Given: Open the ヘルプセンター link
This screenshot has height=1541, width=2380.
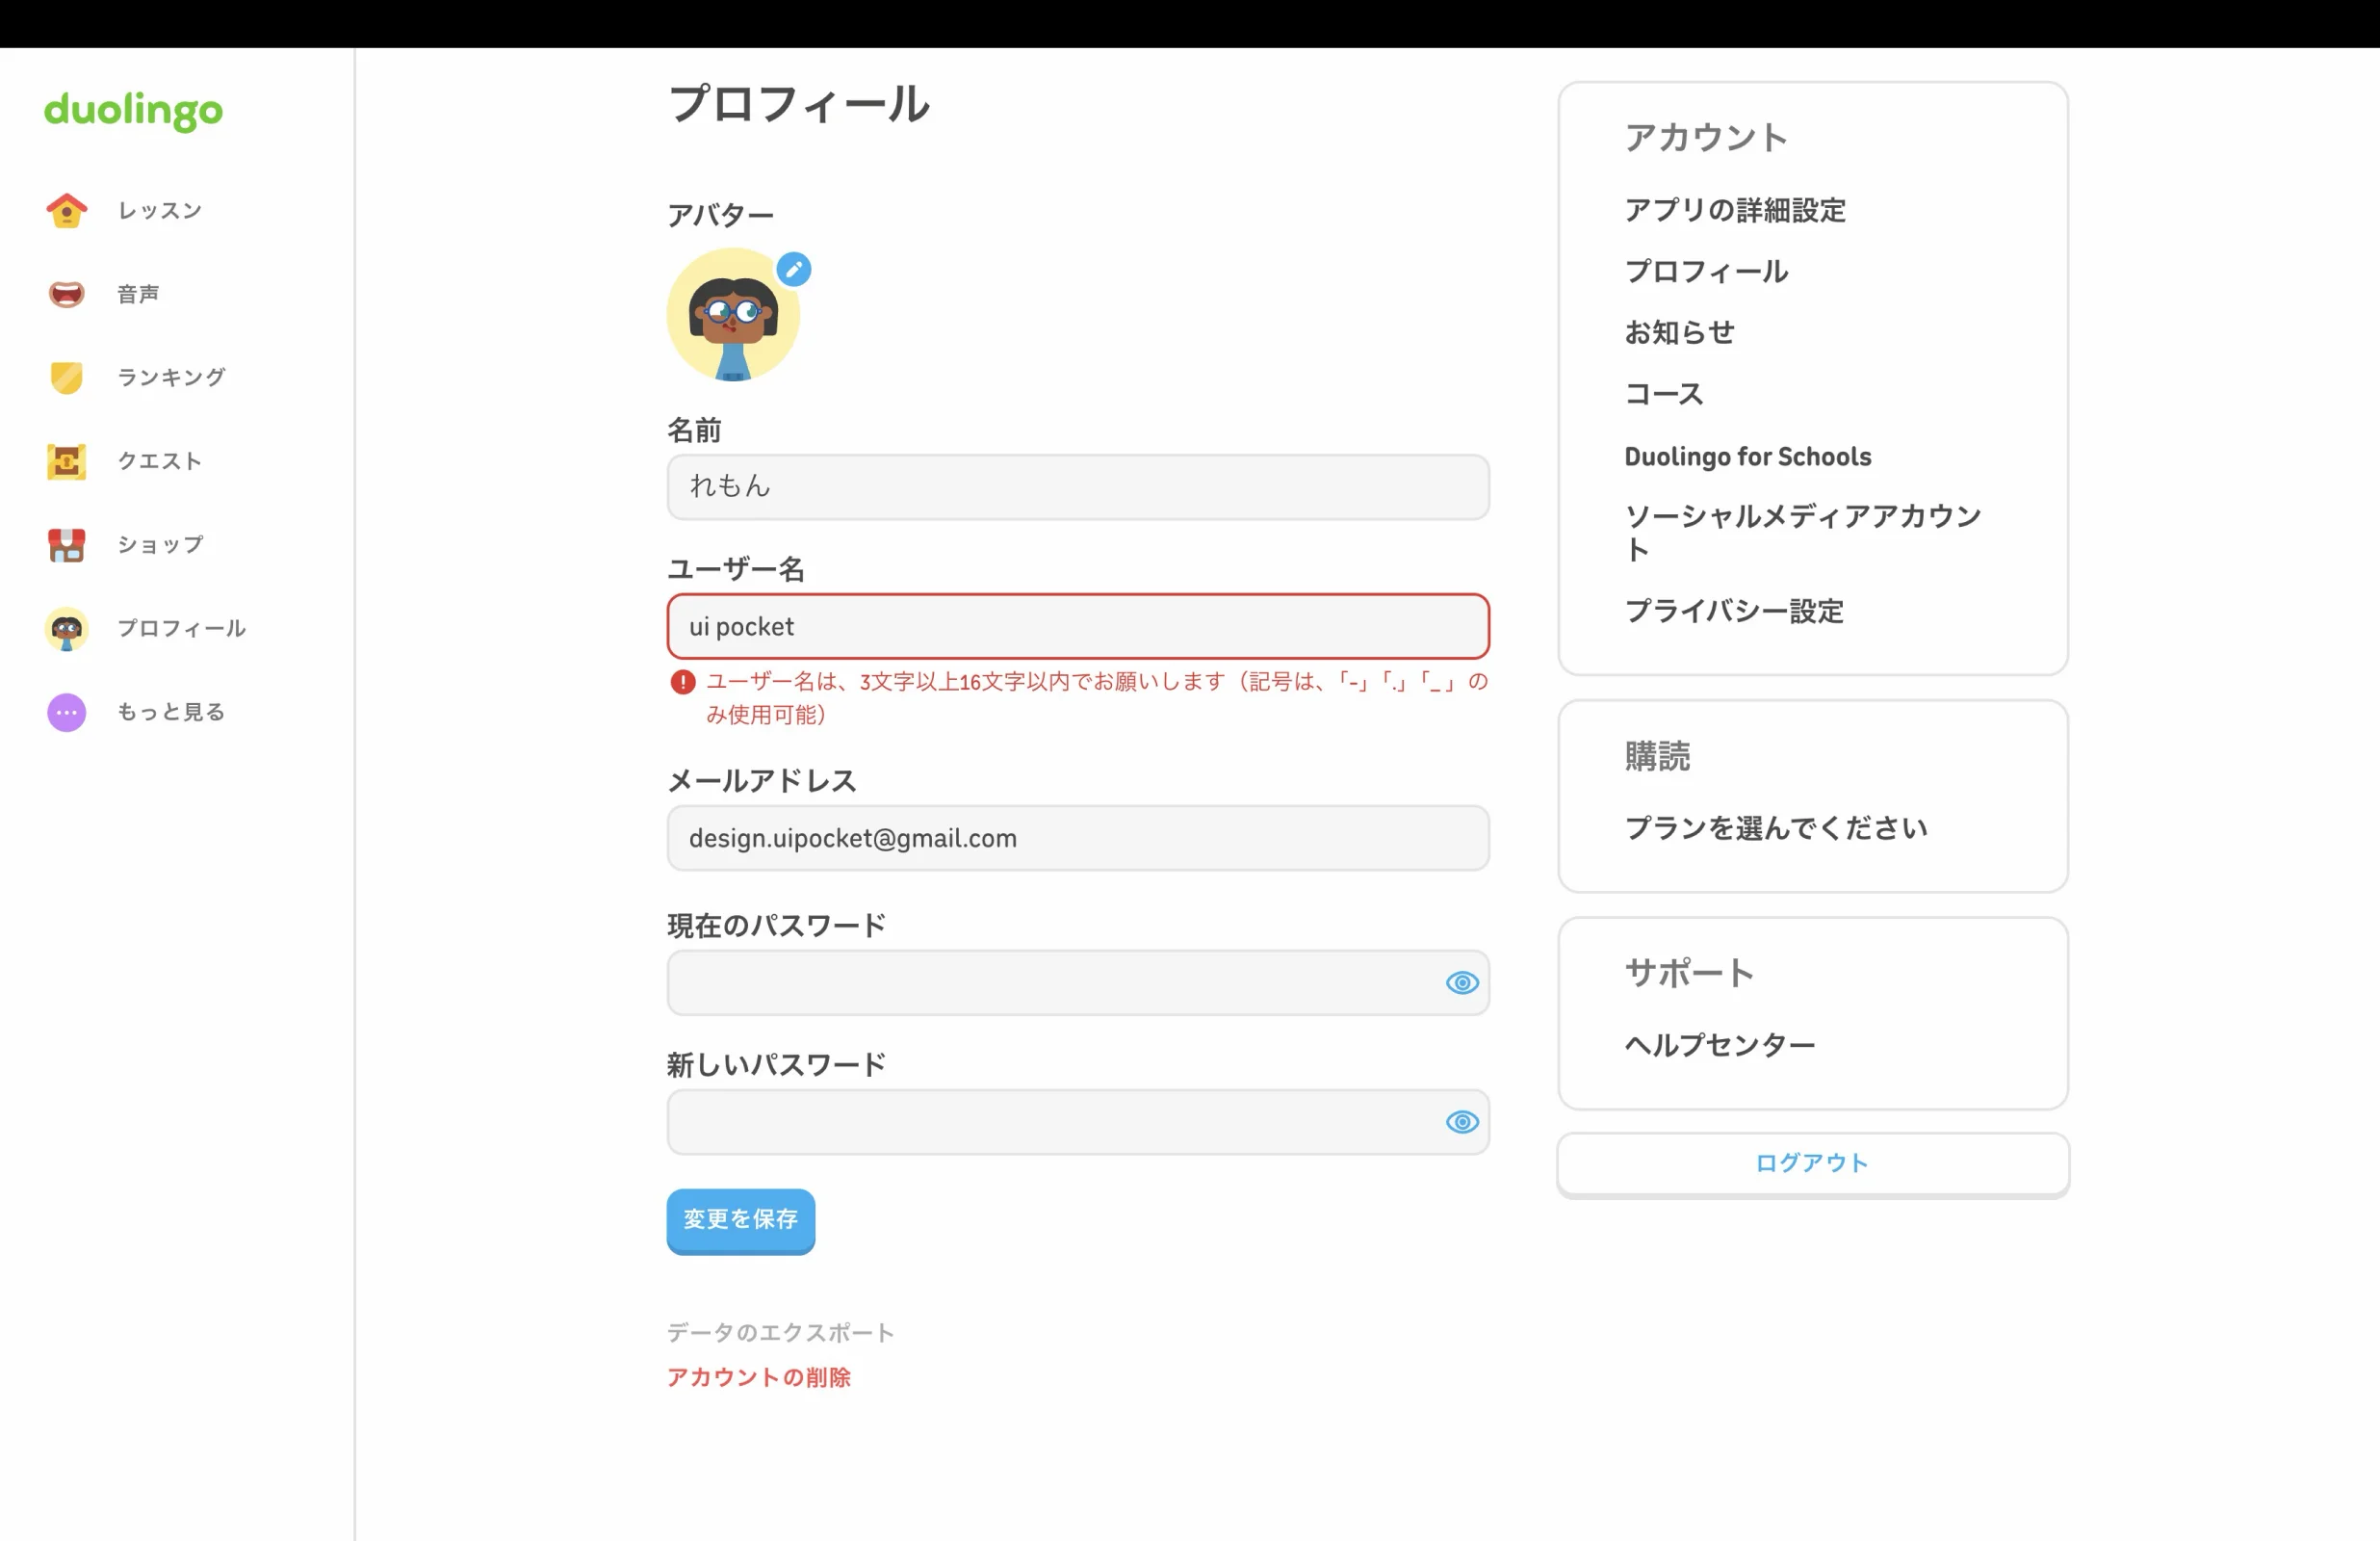Looking at the screenshot, I should click(1720, 1046).
